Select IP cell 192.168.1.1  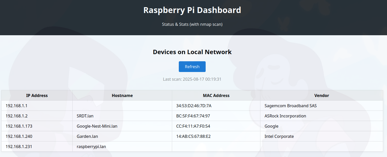pyautogui.click(x=37, y=106)
